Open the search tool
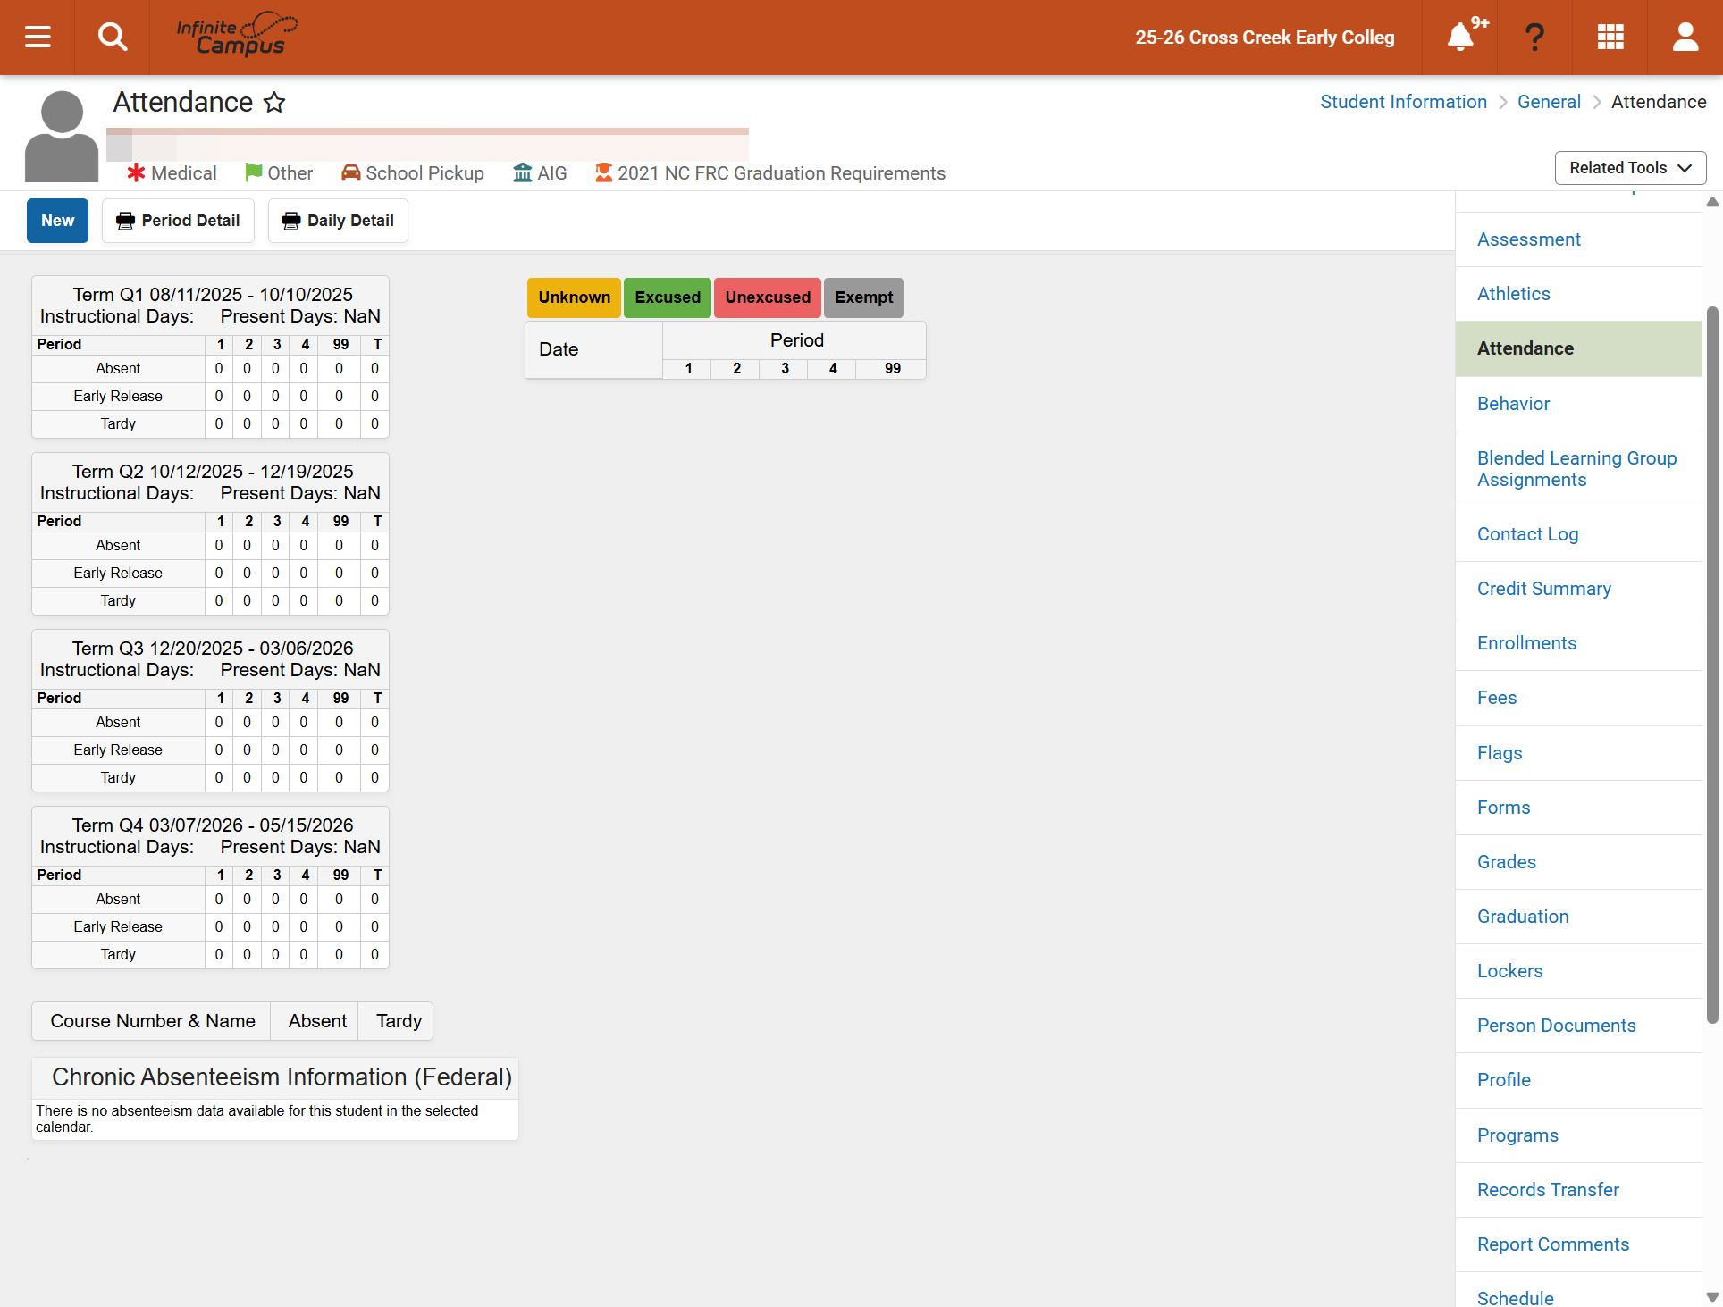Image resolution: width=1723 pixels, height=1307 pixels. pos(113,37)
